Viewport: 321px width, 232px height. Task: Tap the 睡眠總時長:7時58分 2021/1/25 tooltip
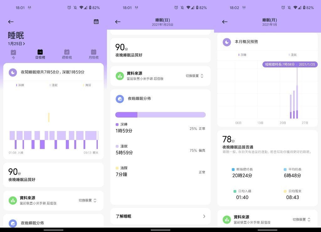coord(290,65)
